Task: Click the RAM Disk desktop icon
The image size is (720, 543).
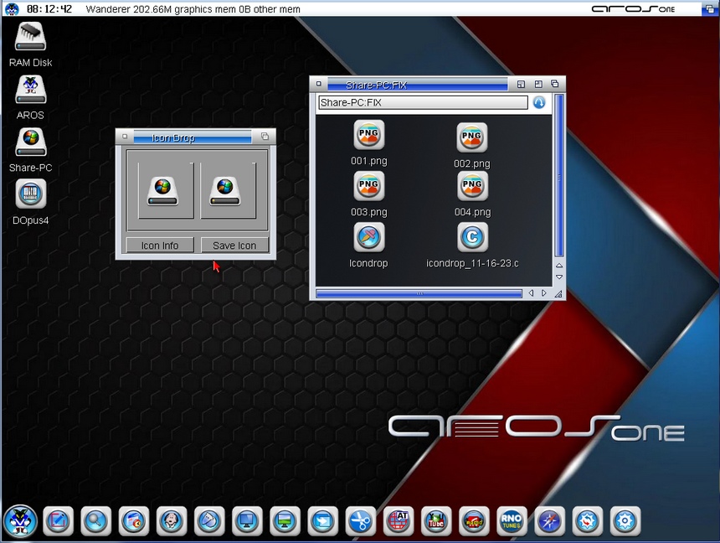Action: point(31,37)
